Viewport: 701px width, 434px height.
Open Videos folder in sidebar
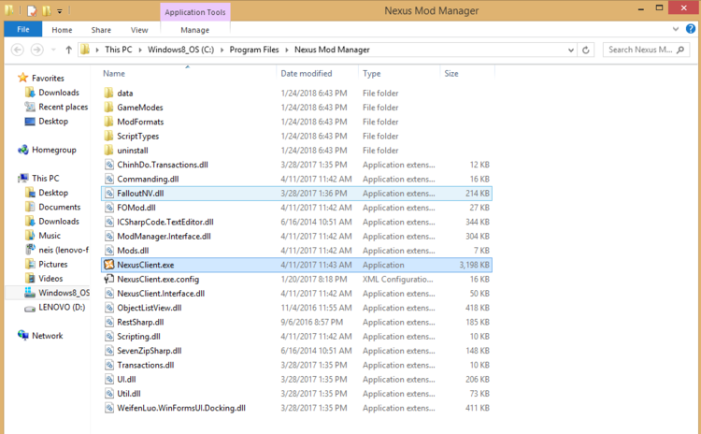(50, 279)
